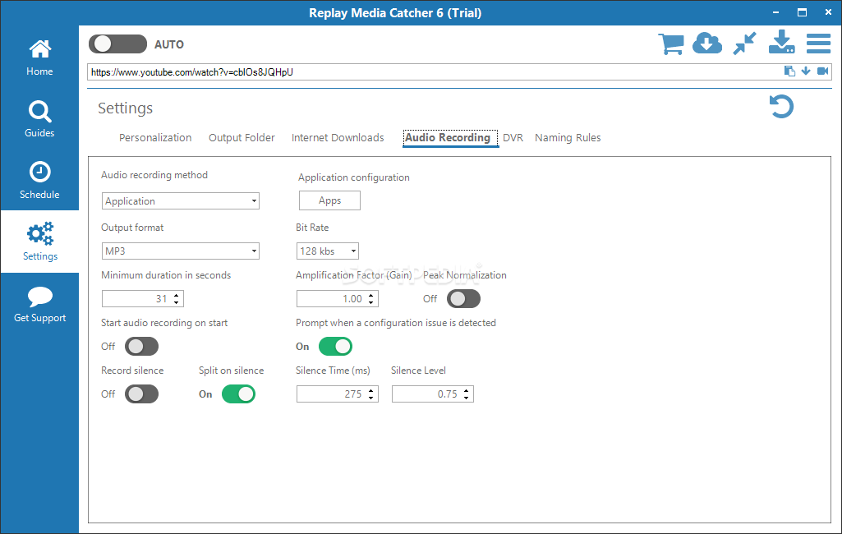Click the video camera icon in URL bar
The height and width of the screenshot is (534, 842).
[x=822, y=71]
